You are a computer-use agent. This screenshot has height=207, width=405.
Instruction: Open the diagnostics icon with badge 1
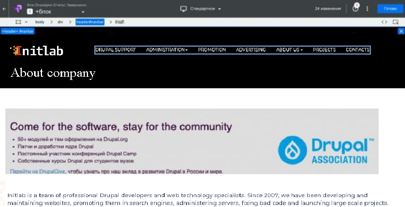pos(356,8)
